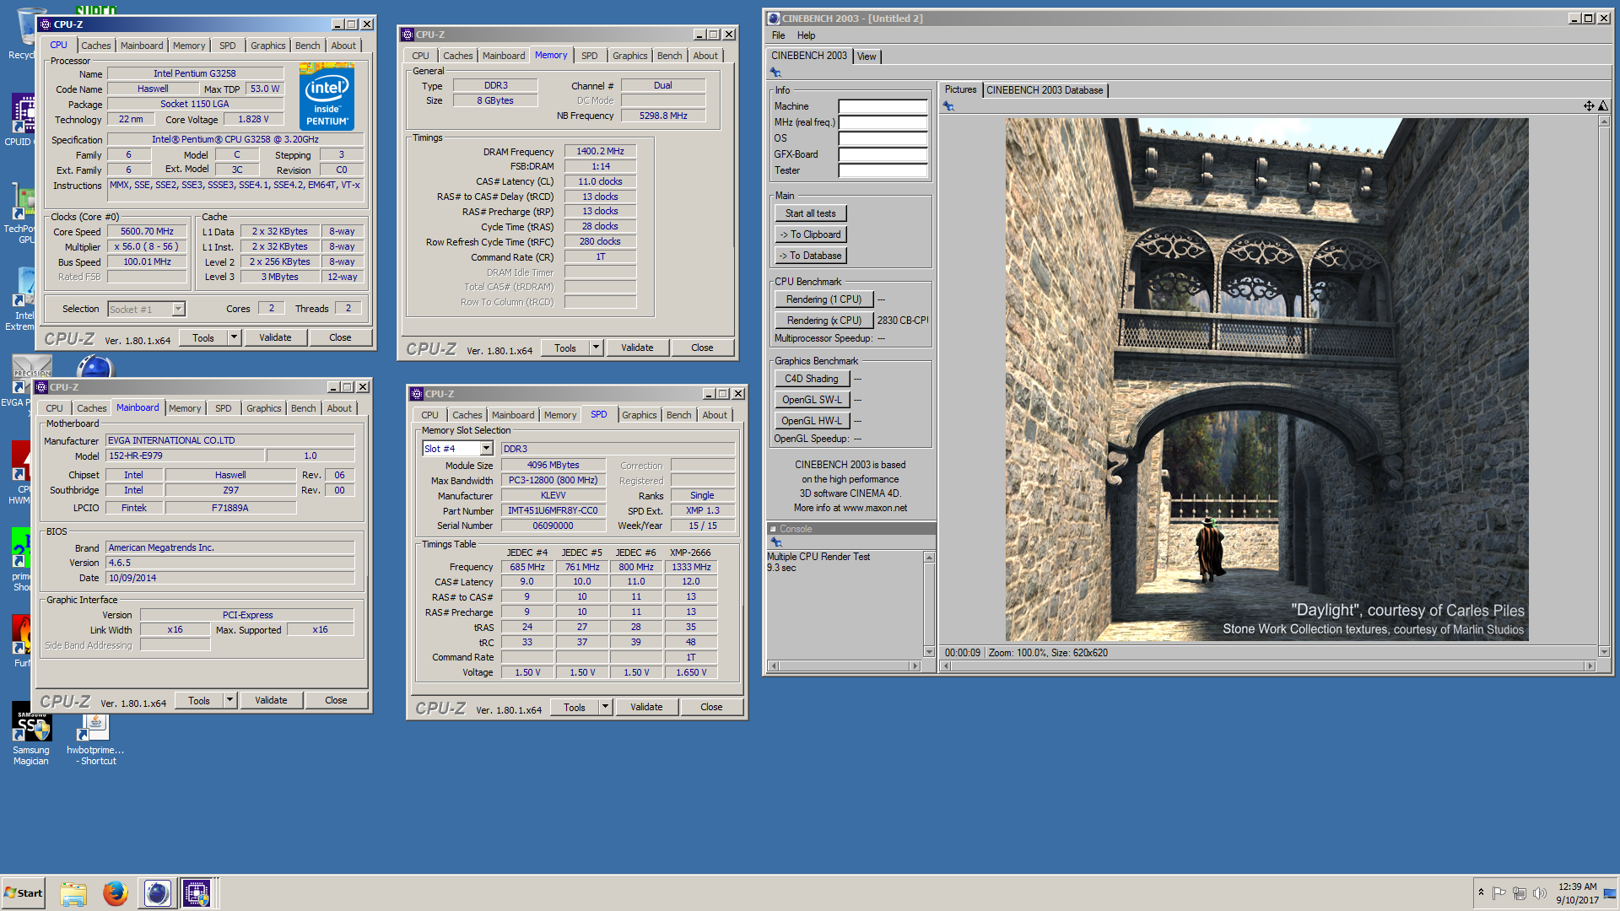Select the CPU HWMonitor desktop icon
The height and width of the screenshot is (911, 1620).
coord(24,472)
